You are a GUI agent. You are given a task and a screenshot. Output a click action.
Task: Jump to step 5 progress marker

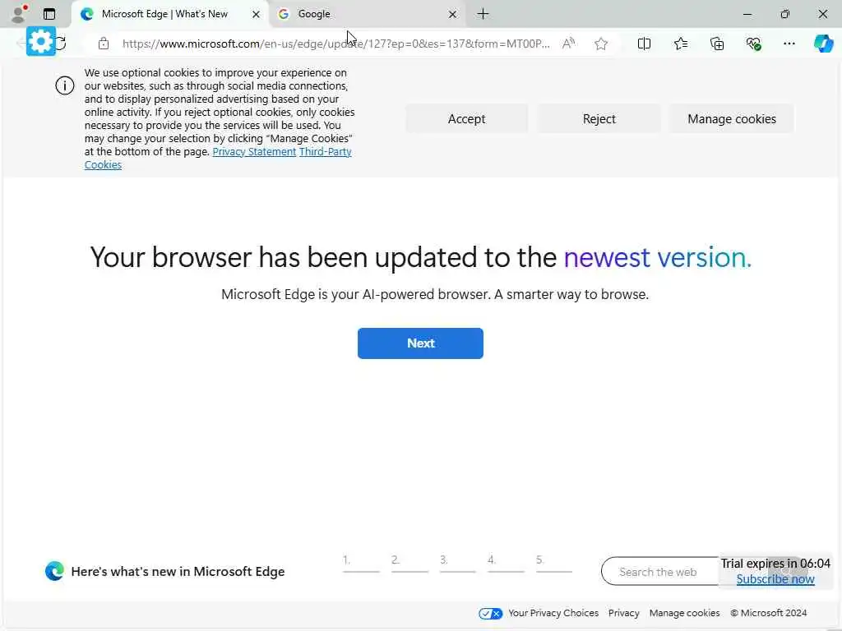pyautogui.click(x=554, y=563)
